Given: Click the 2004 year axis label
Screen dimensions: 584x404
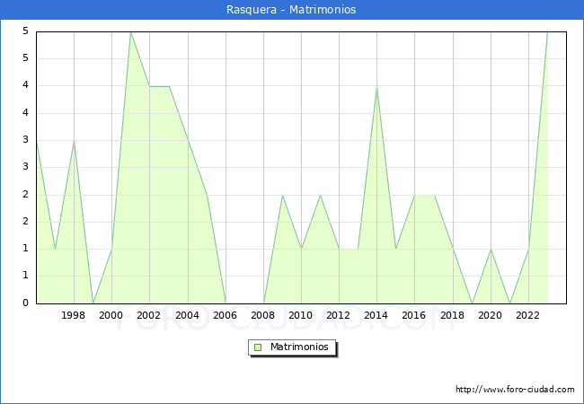Looking at the screenshot, I should [188, 315].
